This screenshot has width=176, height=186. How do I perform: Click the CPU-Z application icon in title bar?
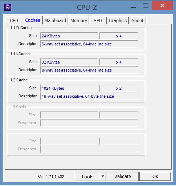click(8, 7)
